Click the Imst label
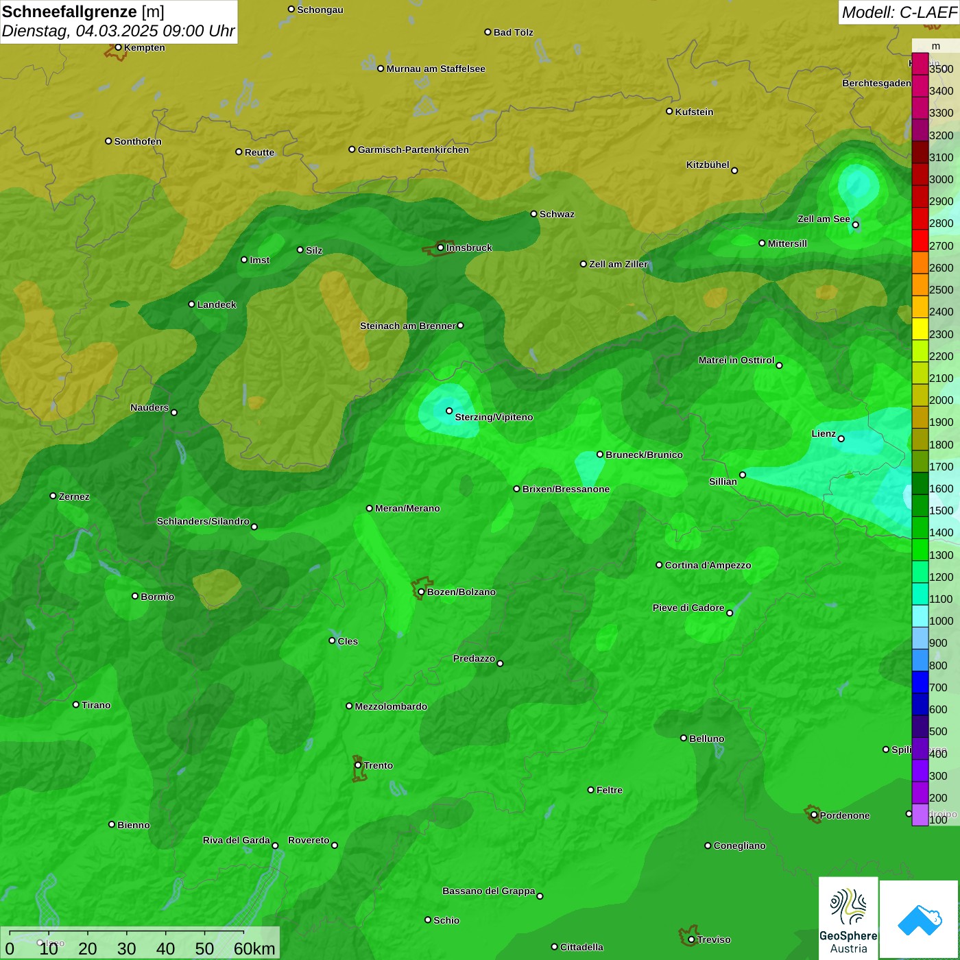Image resolution: width=960 pixels, height=960 pixels. pos(260,260)
